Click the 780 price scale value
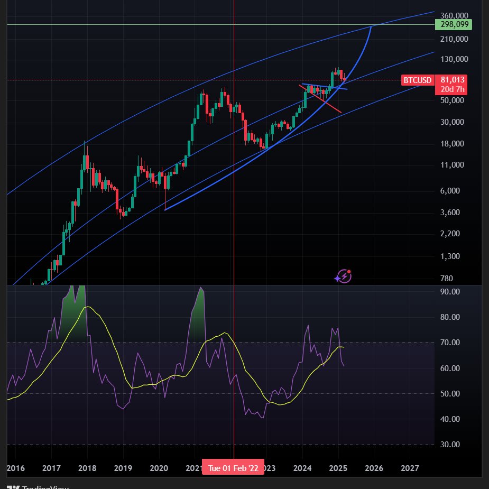The width and height of the screenshot is (489, 489). tap(447, 278)
